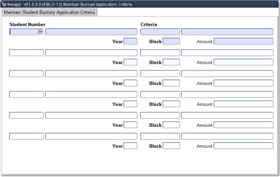Click the fourth row Year field
Viewport: 280px width, 177px height.
[x=130, y=104]
